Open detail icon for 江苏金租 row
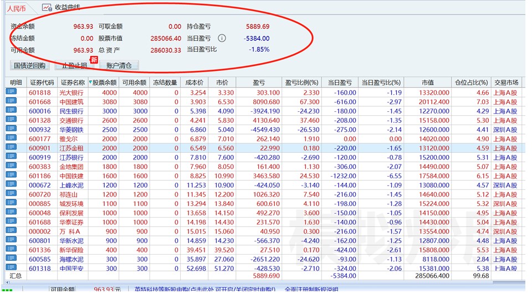Viewport: 532px width, 299px height. coord(11,148)
